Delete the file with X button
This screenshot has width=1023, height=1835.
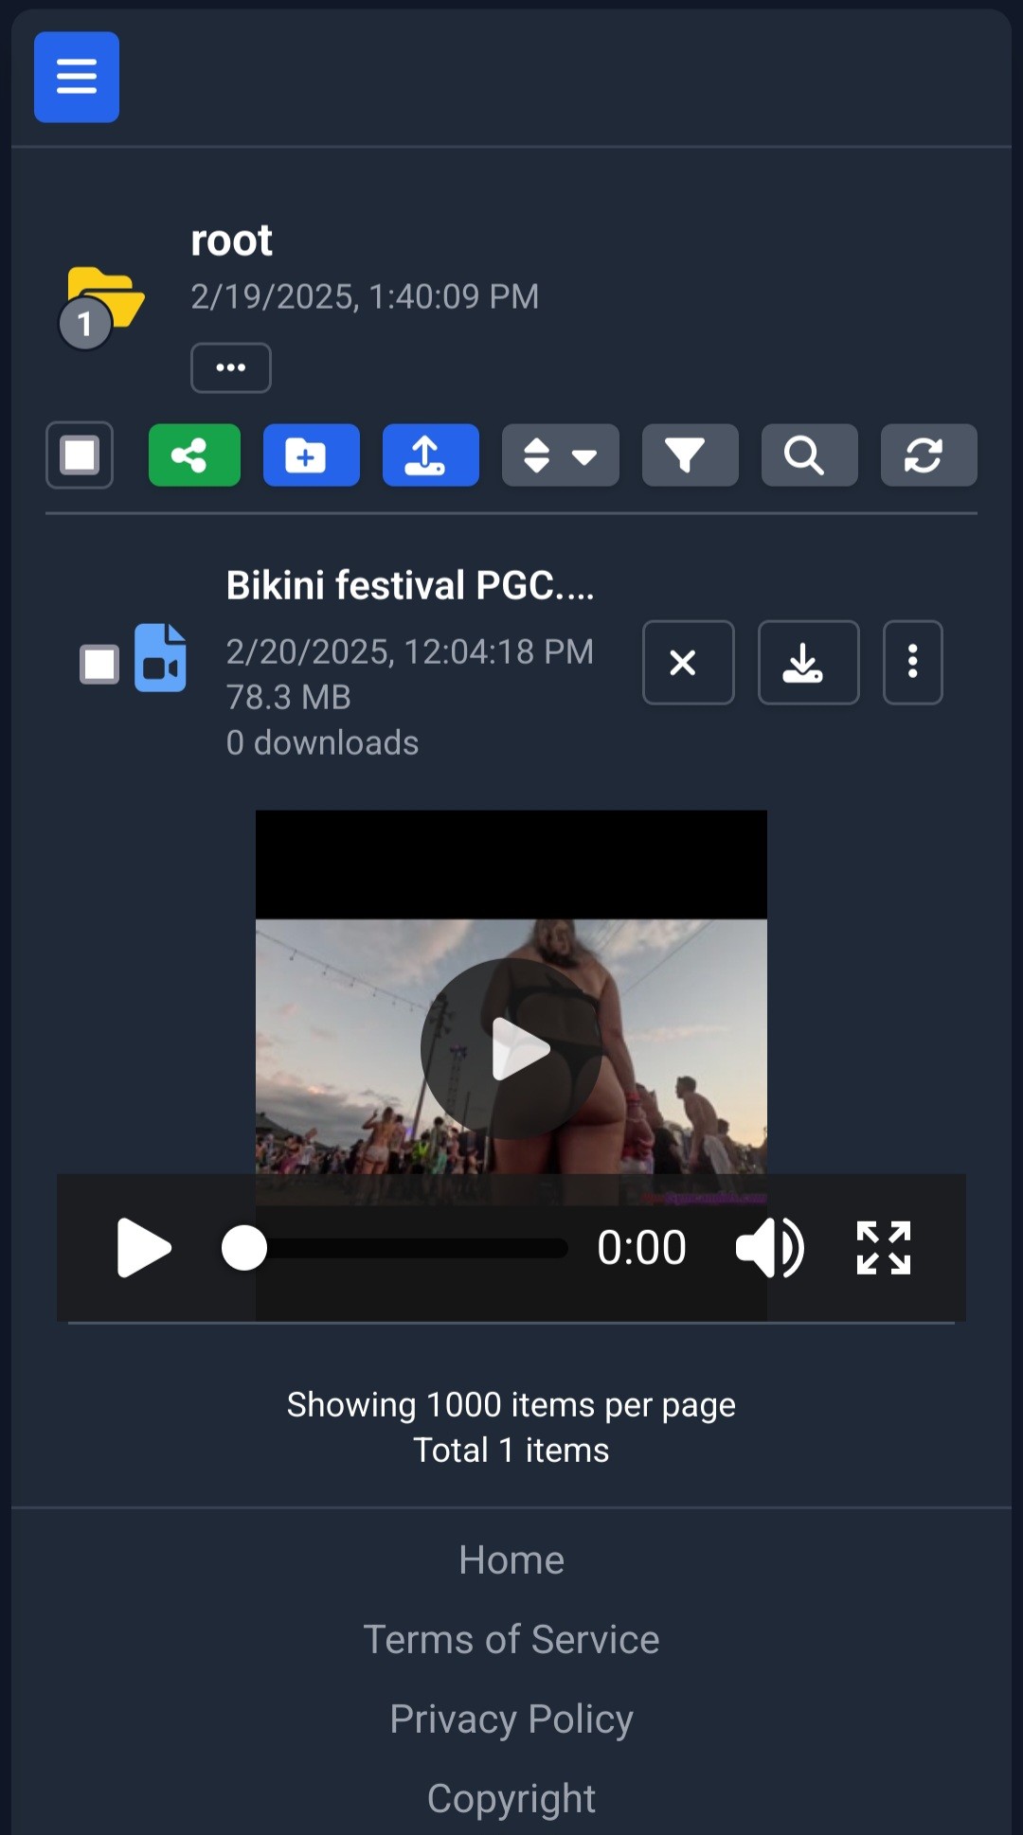tap(688, 663)
